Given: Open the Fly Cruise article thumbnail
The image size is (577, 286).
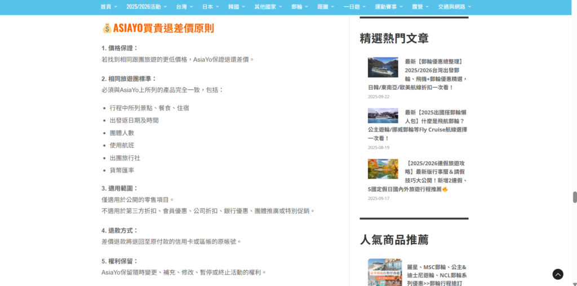Looking at the screenshot, I should [x=383, y=115].
